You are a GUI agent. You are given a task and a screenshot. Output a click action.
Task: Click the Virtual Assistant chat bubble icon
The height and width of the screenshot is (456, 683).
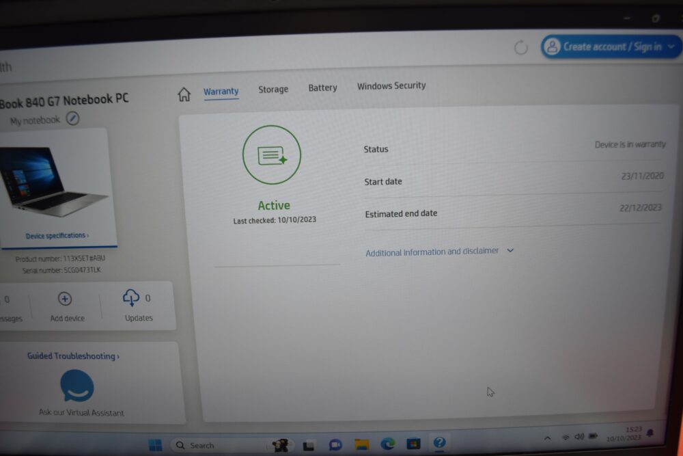point(77,386)
